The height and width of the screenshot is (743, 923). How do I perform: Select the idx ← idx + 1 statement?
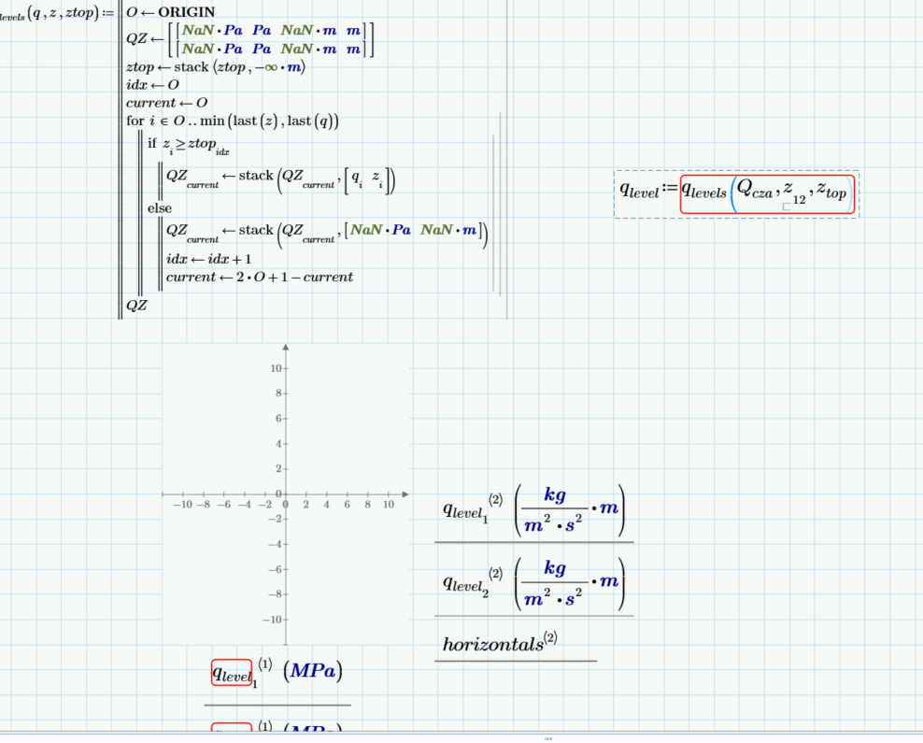(210, 259)
